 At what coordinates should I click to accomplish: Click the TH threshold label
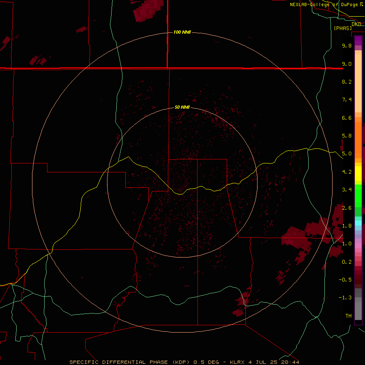coord(348,316)
